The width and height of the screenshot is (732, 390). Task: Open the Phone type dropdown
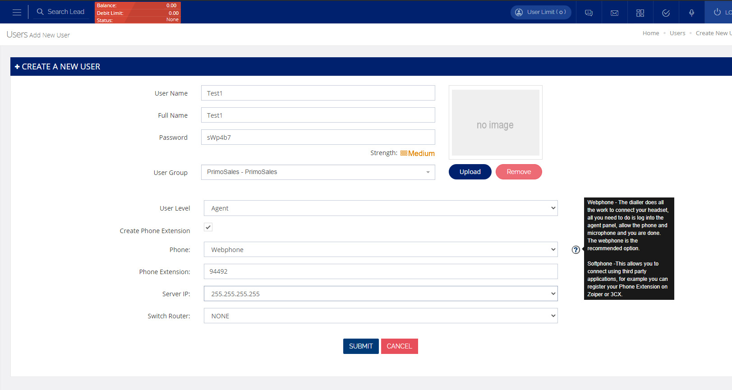click(380, 250)
